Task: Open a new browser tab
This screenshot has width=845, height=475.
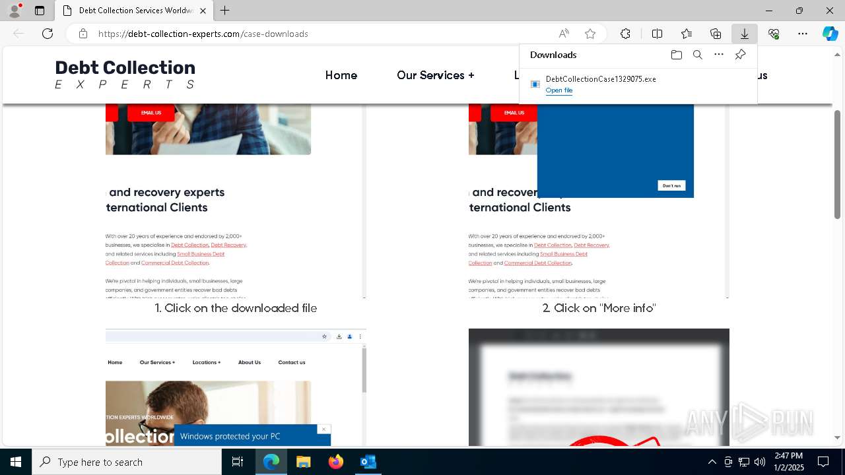Action: coord(225,11)
